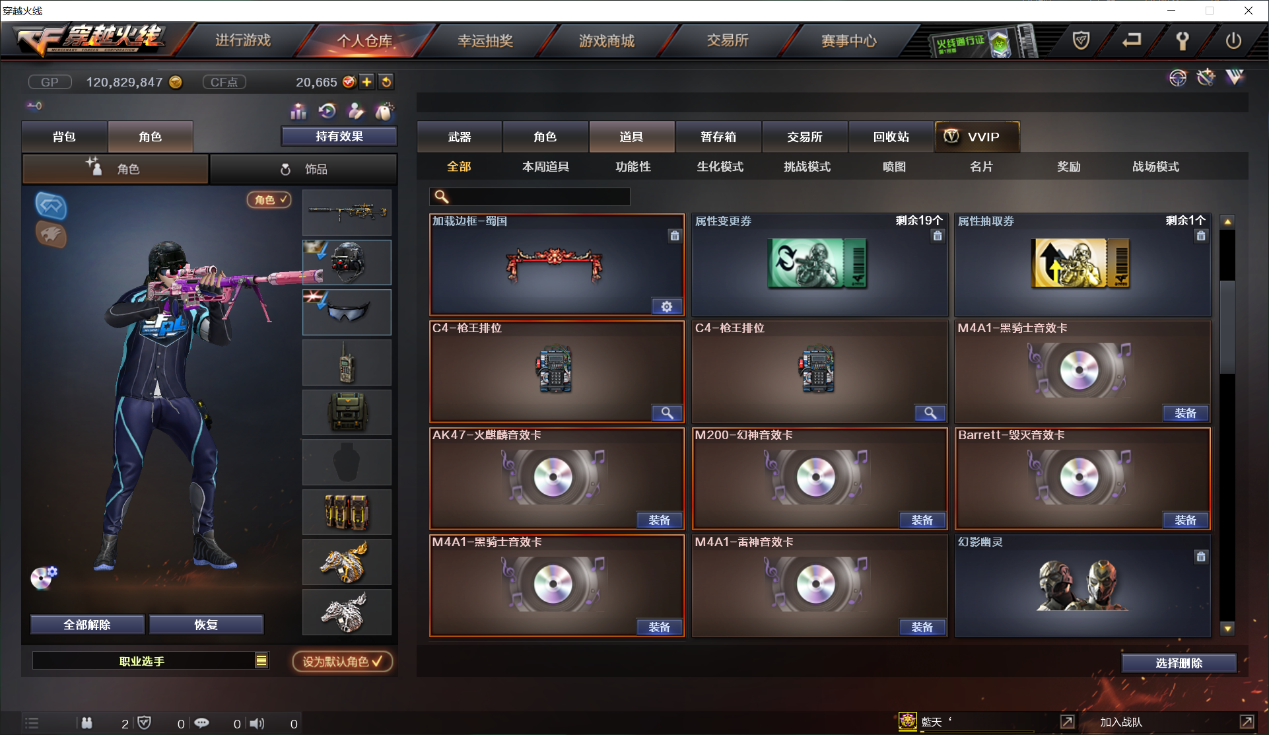Select the 生化模式 sub-tab

tap(720, 166)
